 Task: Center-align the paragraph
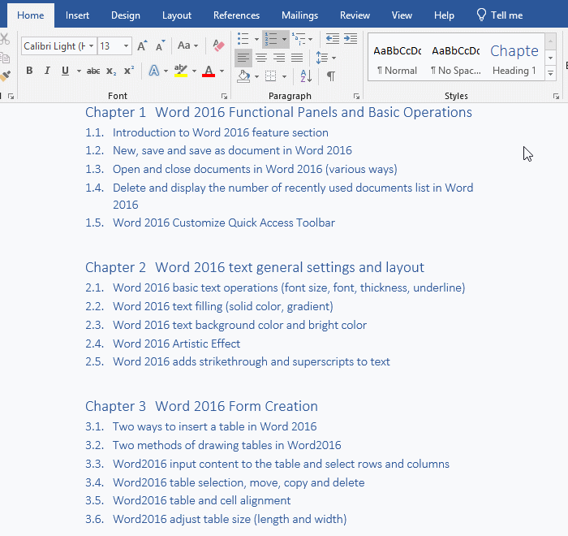[x=260, y=58]
